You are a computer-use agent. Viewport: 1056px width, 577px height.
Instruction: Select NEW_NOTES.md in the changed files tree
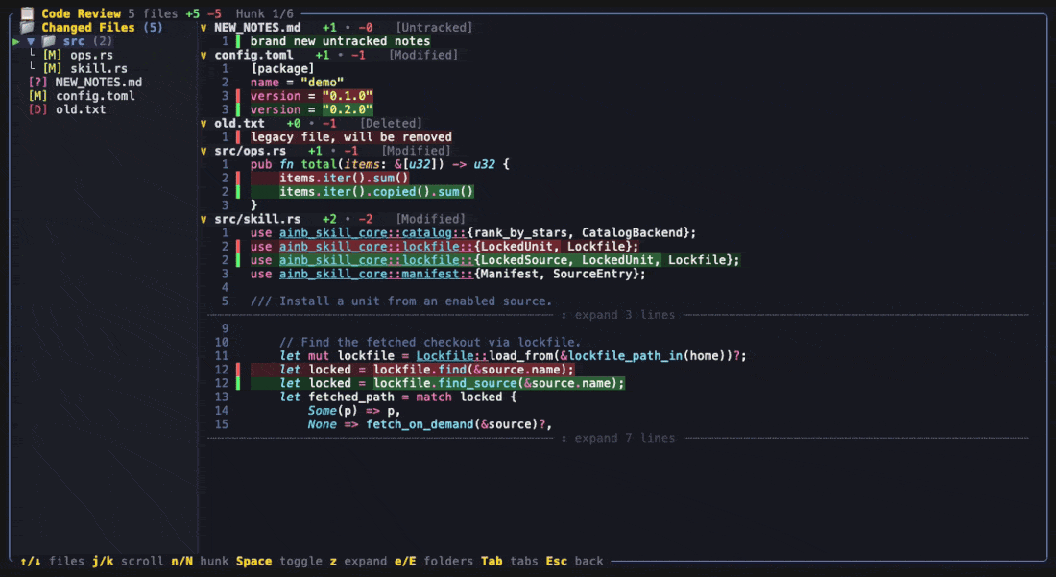pos(98,83)
